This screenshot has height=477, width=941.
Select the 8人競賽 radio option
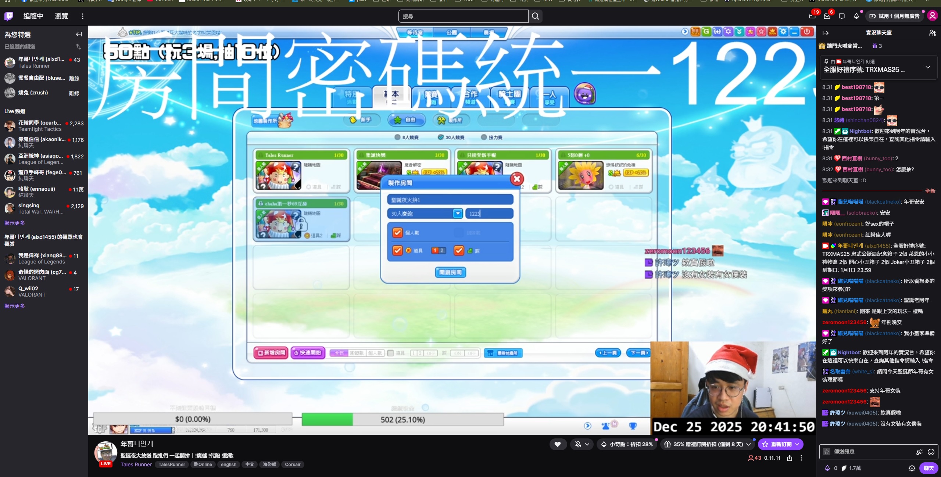(397, 137)
